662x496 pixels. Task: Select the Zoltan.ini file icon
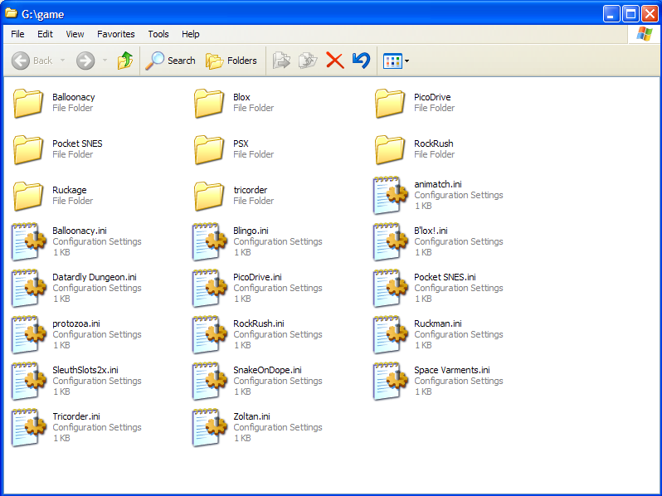pyautogui.click(x=209, y=427)
